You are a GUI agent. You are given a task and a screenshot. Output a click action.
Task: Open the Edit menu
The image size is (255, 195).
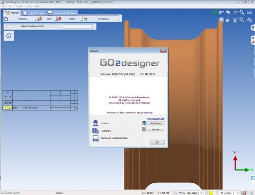(10, 6)
